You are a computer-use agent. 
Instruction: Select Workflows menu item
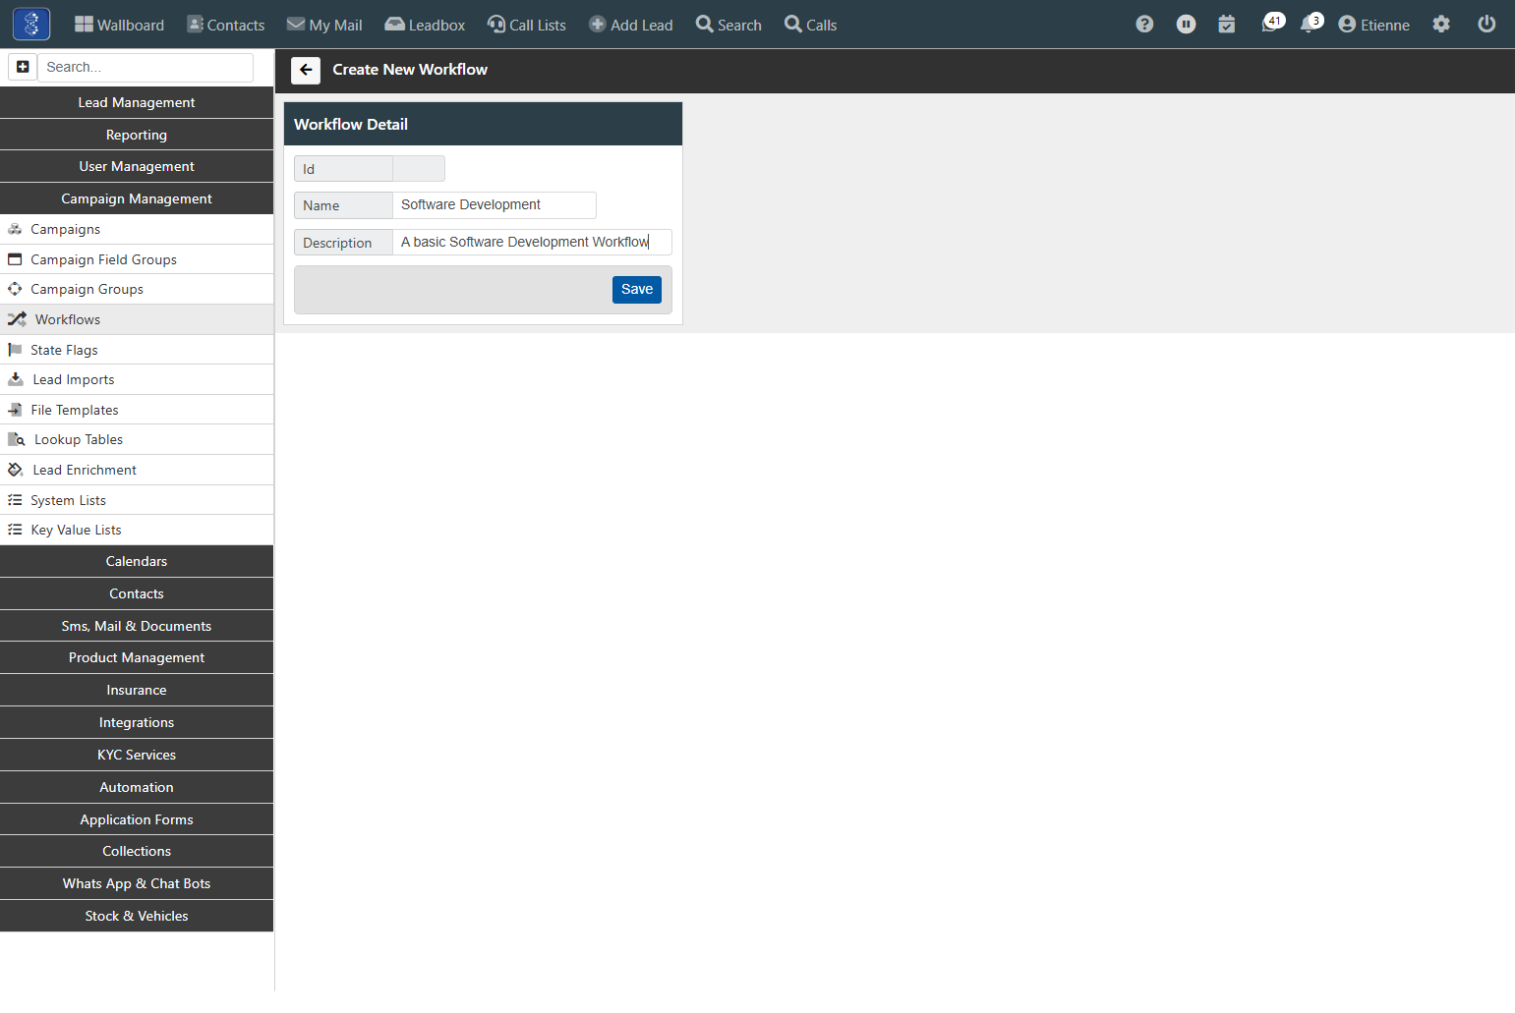(137, 319)
